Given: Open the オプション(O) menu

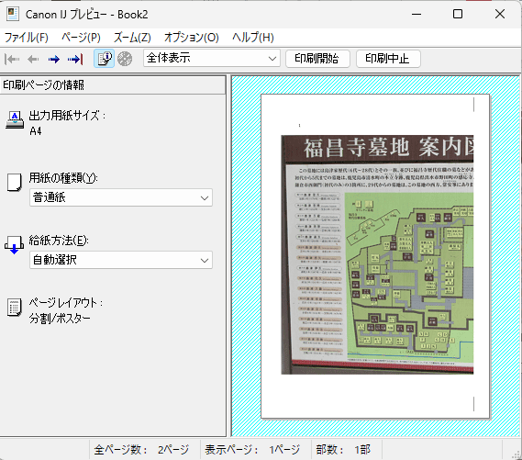Looking at the screenshot, I should click(x=192, y=38).
